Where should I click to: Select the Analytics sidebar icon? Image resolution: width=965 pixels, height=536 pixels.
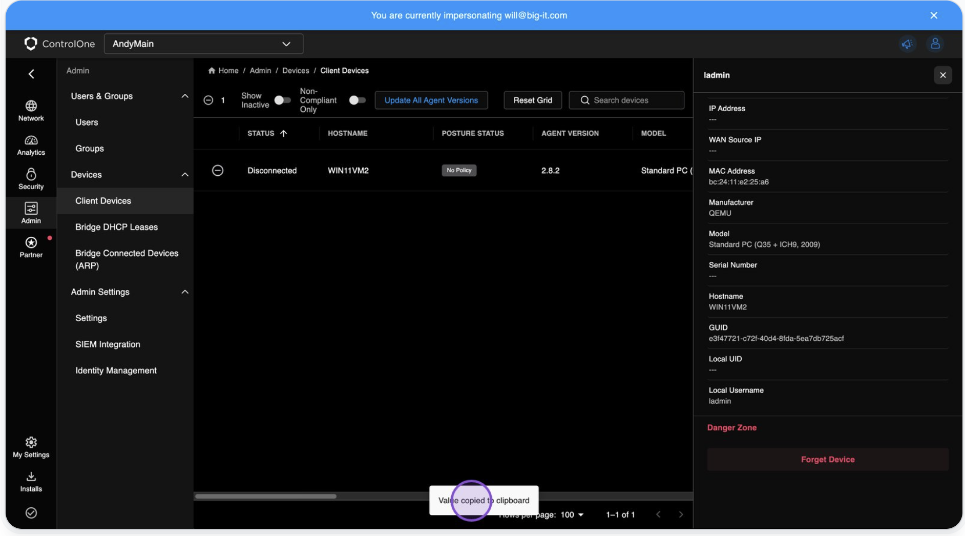point(31,146)
